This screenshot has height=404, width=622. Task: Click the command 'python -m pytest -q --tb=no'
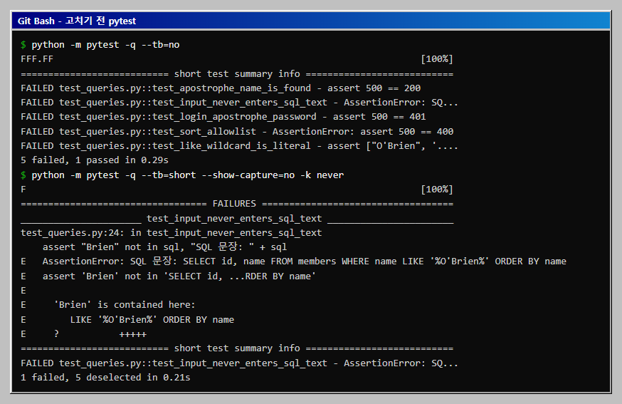tap(105, 45)
